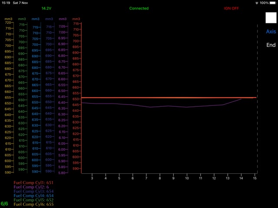Tap time marker 10 on x-axis

click(187, 178)
